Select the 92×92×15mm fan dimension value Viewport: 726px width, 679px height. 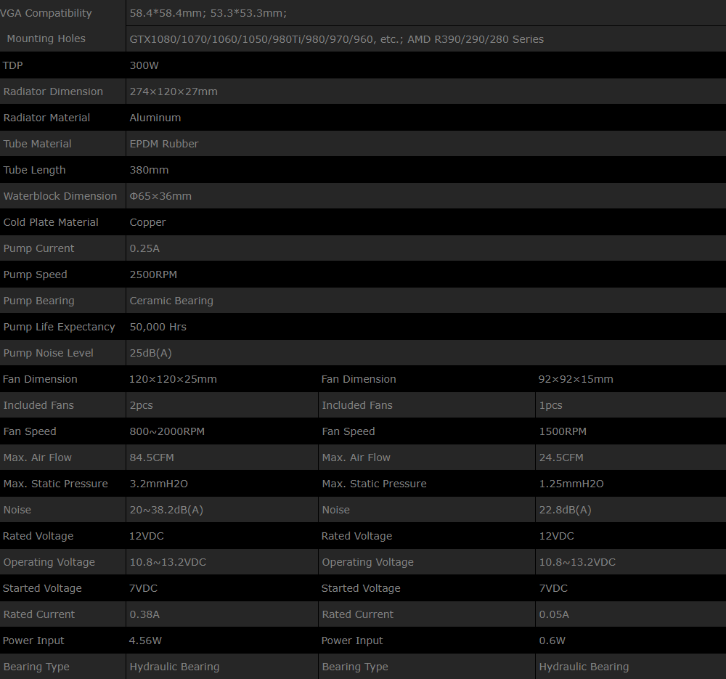pyautogui.click(x=576, y=379)
